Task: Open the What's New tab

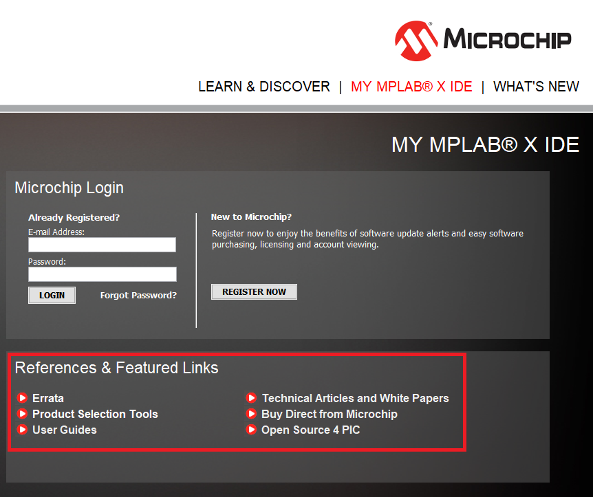Action: coord(536,87)
